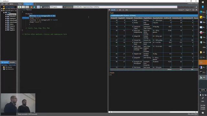Open Microsoft Edge from taskbar
This screenshot has height=116, width=207.
tap(202, 12)
